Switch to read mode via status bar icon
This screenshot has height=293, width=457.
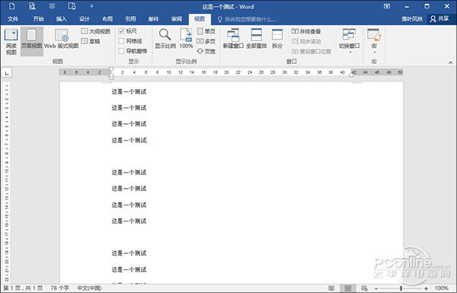331,288
